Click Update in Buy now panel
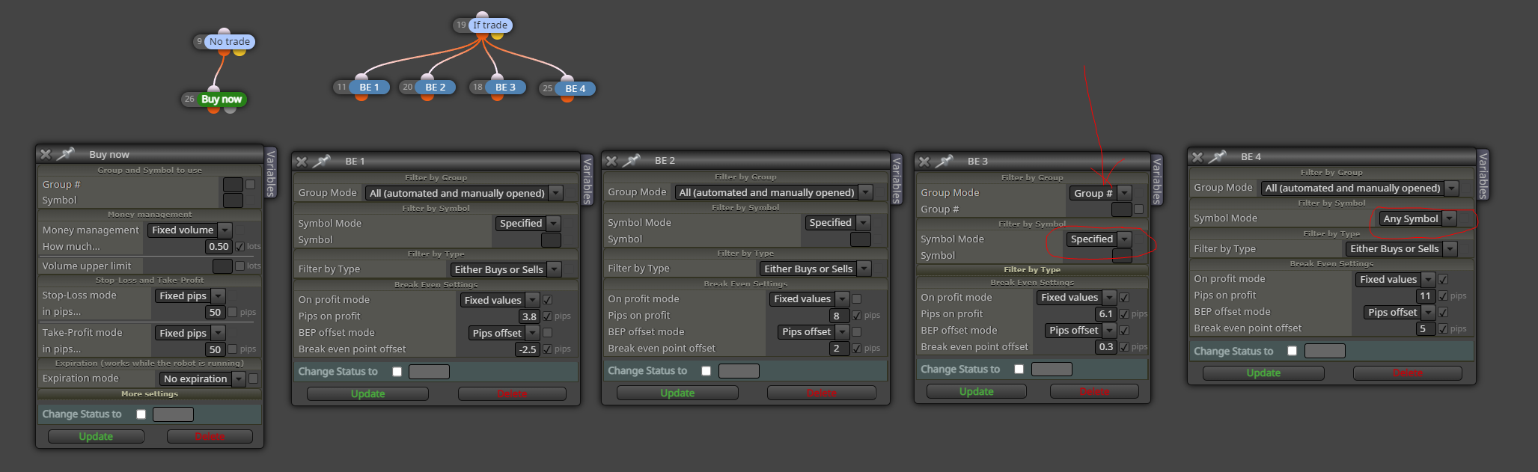The height and width of the screenshot is (472, 1538). pos(96,437)
